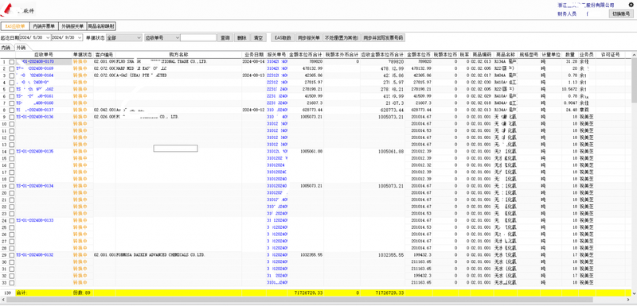Tick the checkbox for row 1
This screenshot has width=637, height=306.
[x=12, y=62]
